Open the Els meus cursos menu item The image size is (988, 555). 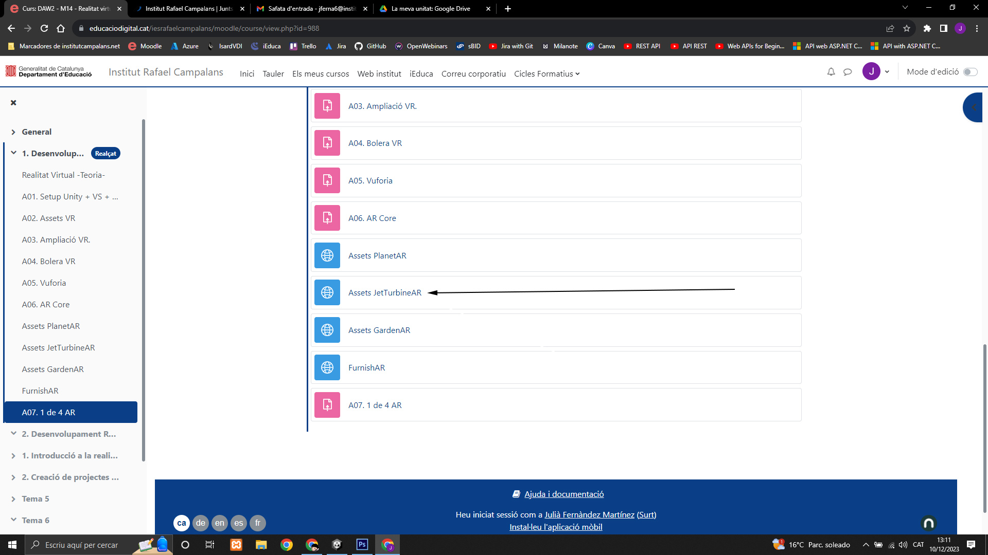tap(321, 74)
